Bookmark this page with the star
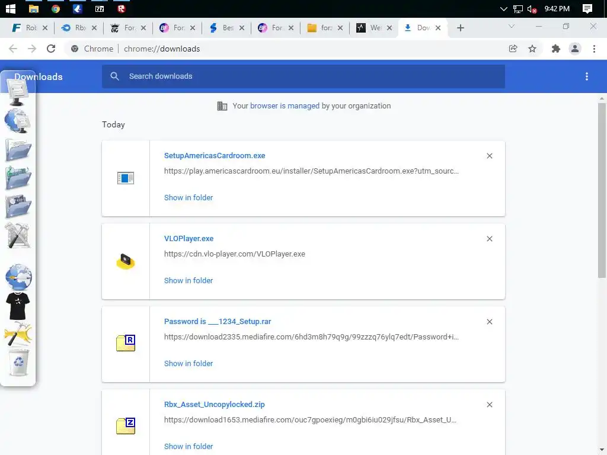607x455 pixels. coord(532,49)
